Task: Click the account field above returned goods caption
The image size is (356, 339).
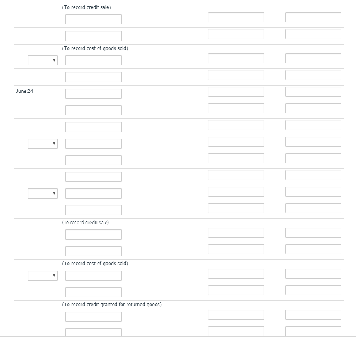Action: coord(93,292)
